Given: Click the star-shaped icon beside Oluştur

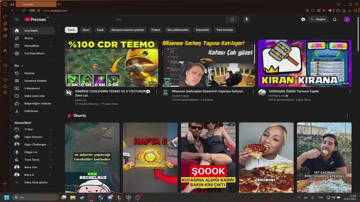Looking at the screenshot, I should coord(303,19).
